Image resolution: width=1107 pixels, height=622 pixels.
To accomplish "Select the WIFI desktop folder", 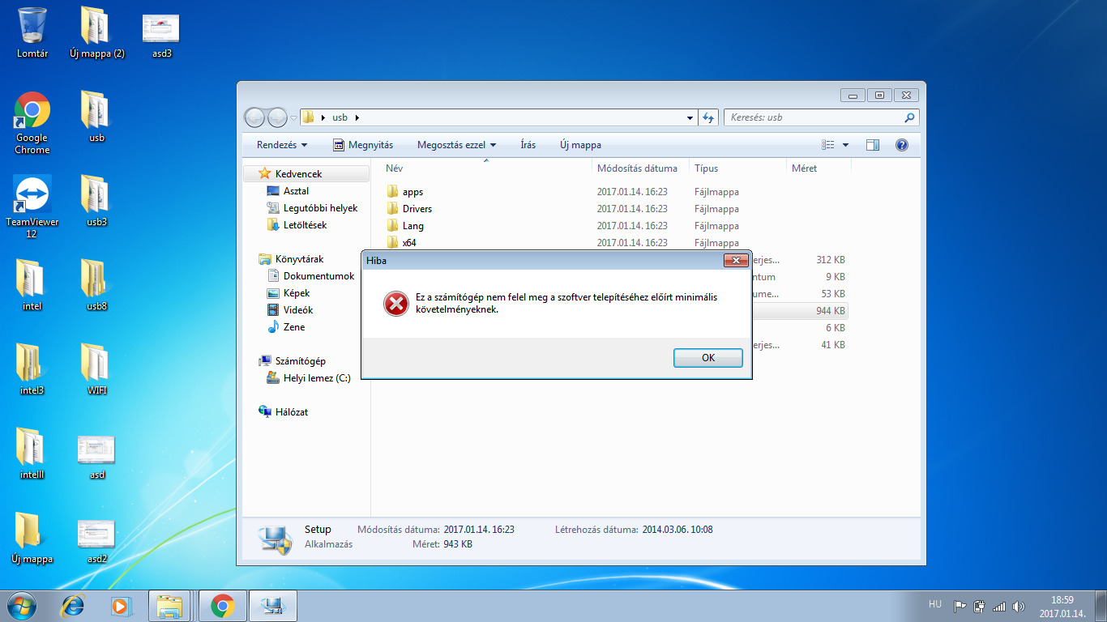I will pos(96,369).
